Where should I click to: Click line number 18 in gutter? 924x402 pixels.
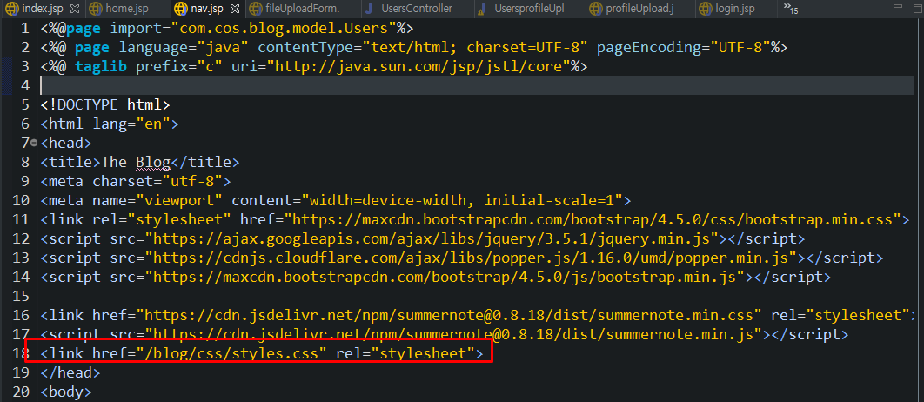tap(20, 353)
